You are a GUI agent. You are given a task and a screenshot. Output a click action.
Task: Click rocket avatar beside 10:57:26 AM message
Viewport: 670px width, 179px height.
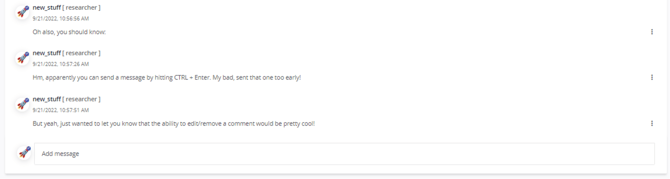coord(23,58)
